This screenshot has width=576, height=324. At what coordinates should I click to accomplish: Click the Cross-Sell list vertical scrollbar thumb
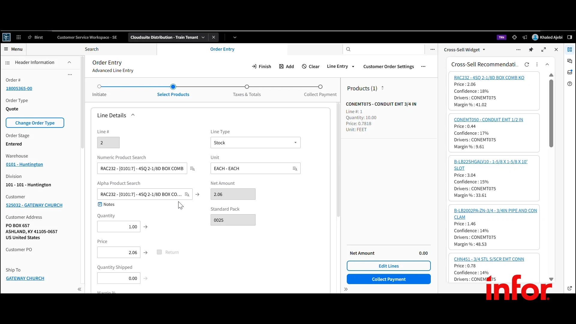[x=551, y=113]
